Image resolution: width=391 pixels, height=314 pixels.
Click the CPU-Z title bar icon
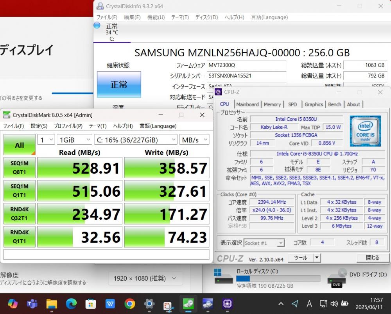(218, 92)
